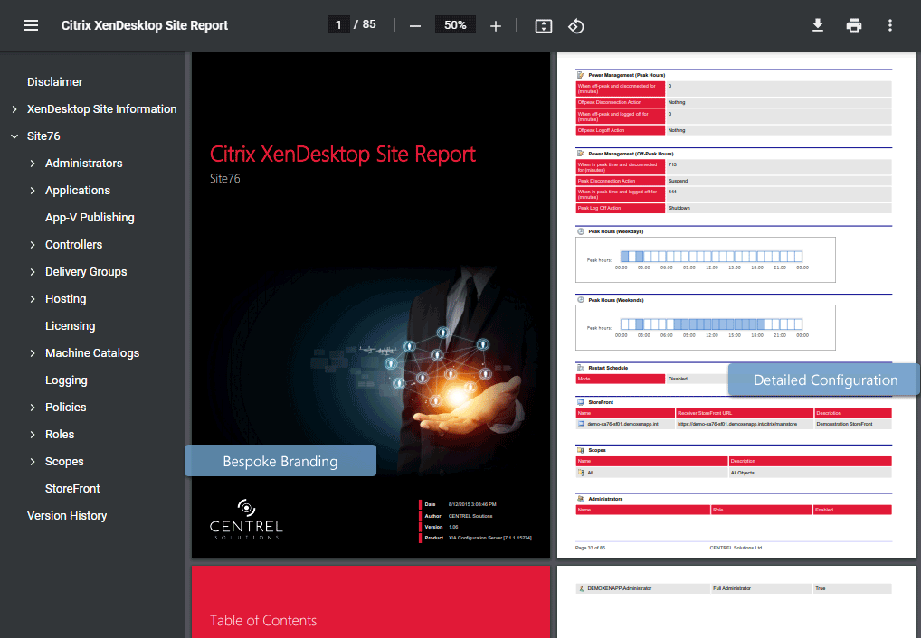Click the Citrix XenDesktop Site Report document title

(x=145, y=25)
